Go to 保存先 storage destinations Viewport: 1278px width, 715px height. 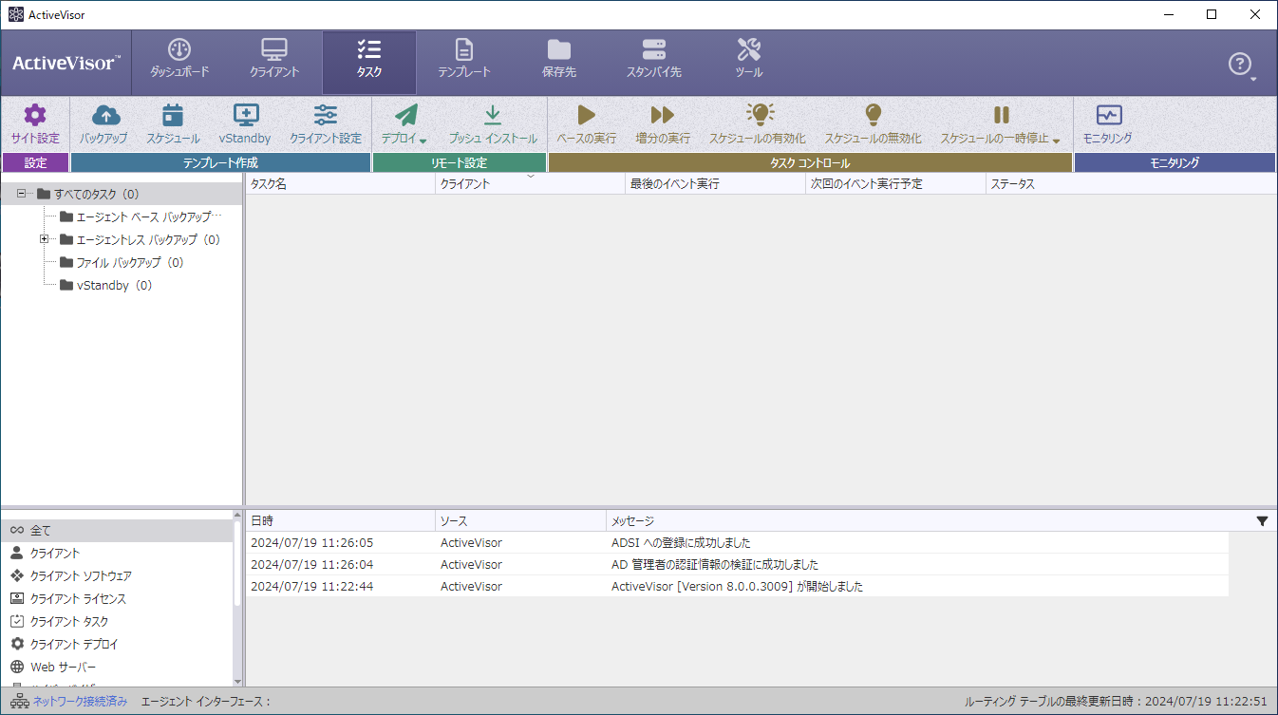[559, 60]
